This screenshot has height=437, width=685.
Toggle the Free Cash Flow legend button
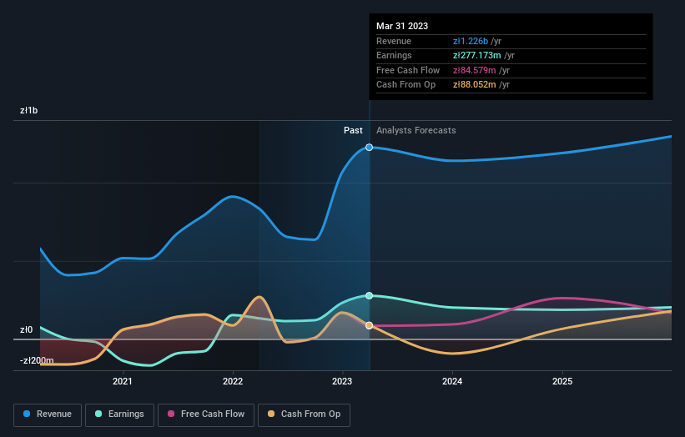206,414
